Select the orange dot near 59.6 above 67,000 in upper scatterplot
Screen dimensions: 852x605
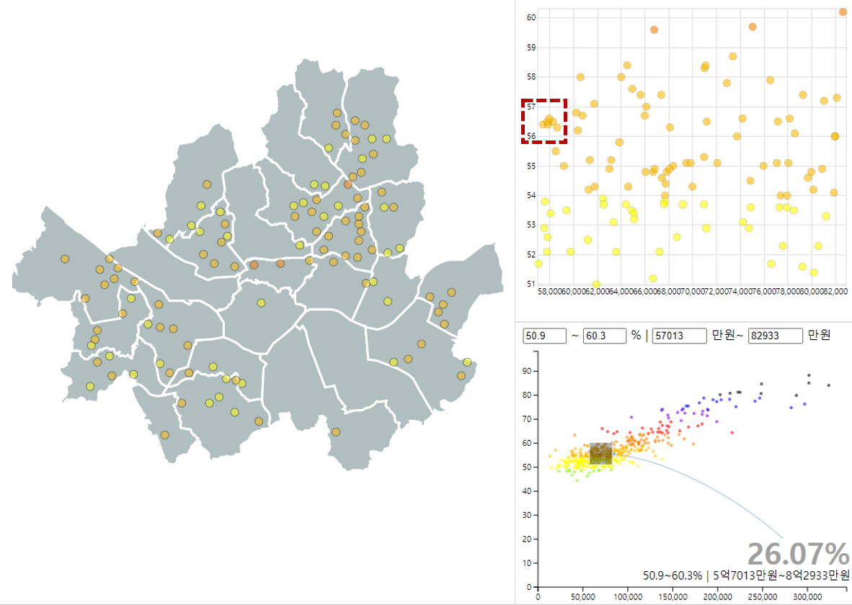654,30
